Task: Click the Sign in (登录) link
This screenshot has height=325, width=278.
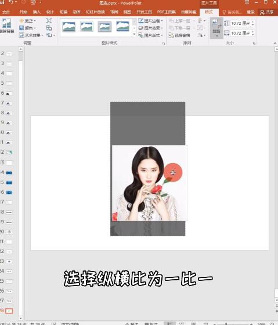Action: (x=250, y=12)
